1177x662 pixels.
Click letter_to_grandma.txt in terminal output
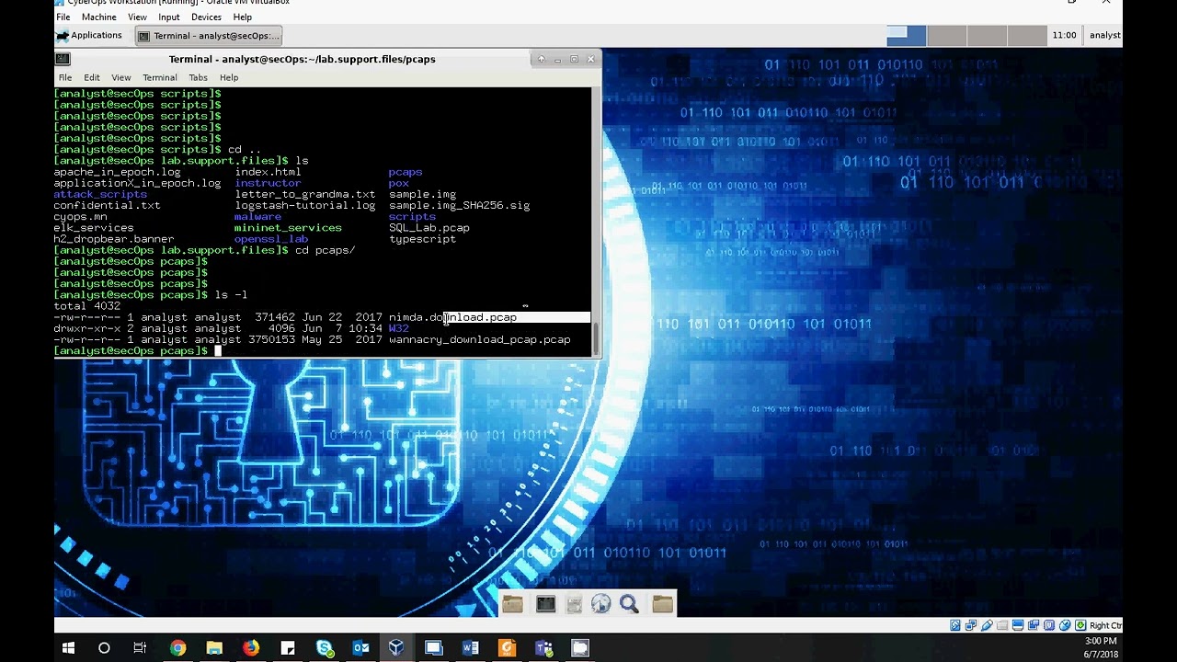pyautogui.click(x=305, y=194)
